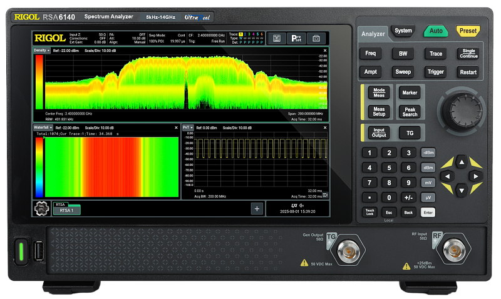
Task: Select the yellow Trace 1 indicator
Action: (240, 34)
